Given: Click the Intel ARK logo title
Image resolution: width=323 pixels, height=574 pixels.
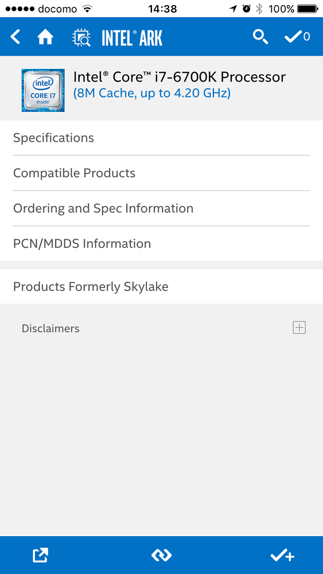Looking at the screenshot, I should coord(132,38).
